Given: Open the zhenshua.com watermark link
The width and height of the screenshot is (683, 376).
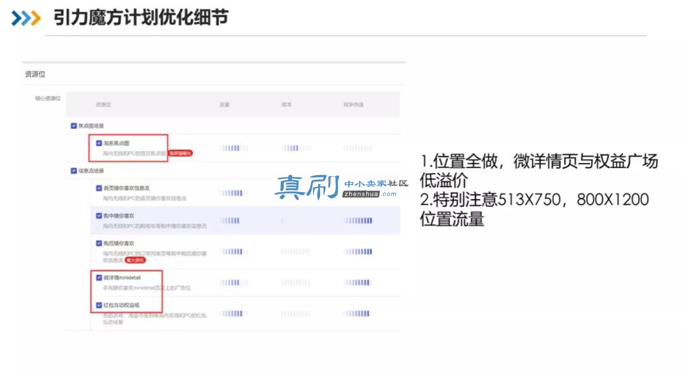Looking at the screenshot, I should click(x=369, y=194).
